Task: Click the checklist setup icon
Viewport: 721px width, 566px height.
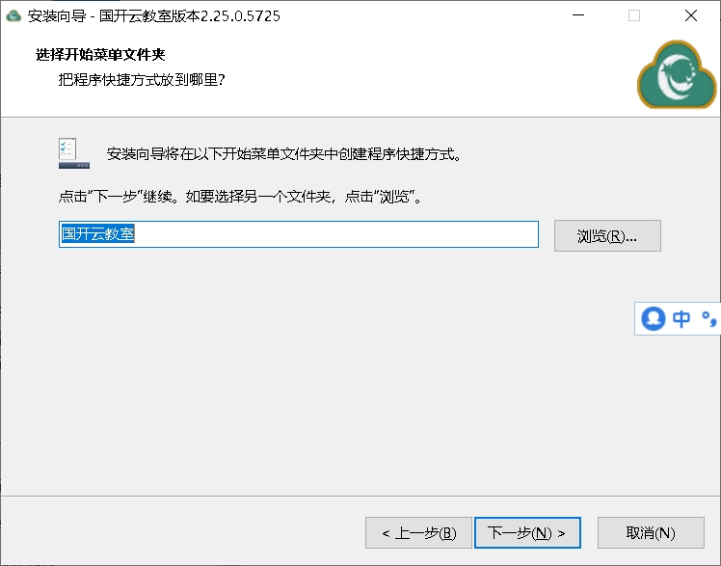Action: pyautogui.click(x=73, y=153)
